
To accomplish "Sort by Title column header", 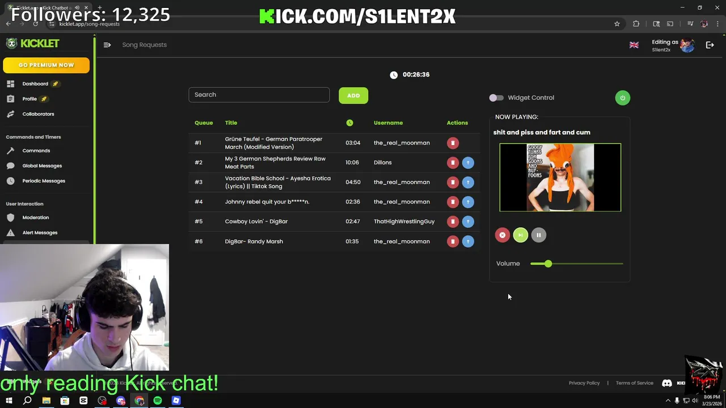I will click(x=231, y=123).
